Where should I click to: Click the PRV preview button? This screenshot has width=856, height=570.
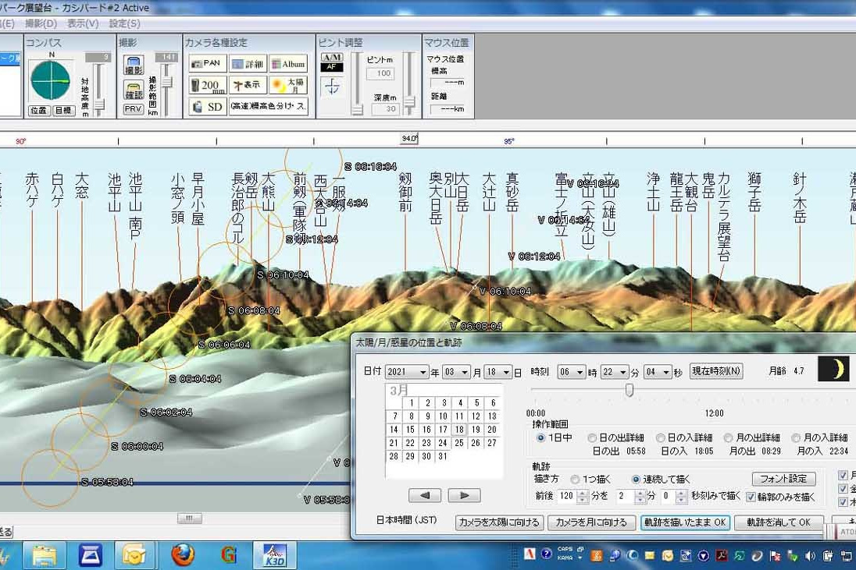click(x=134, y=109)
